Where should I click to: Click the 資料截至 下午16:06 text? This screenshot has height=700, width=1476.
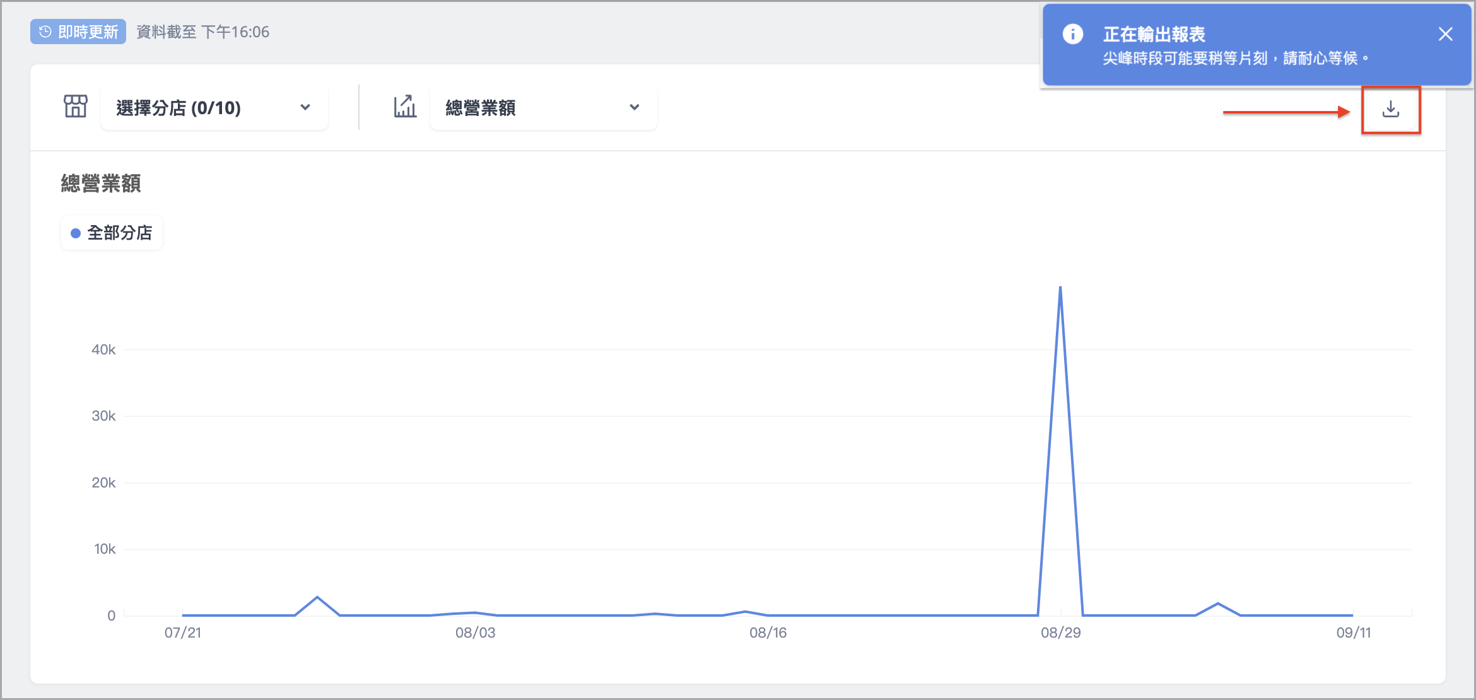[x=202, y=32]
